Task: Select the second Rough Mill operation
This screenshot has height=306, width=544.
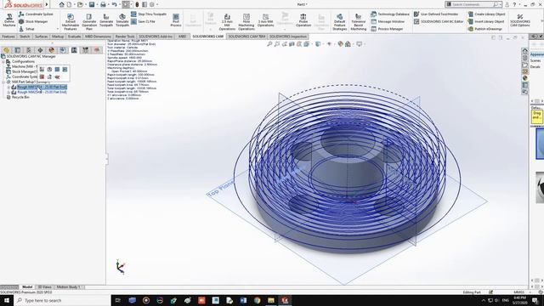Action: pos(40,93)
